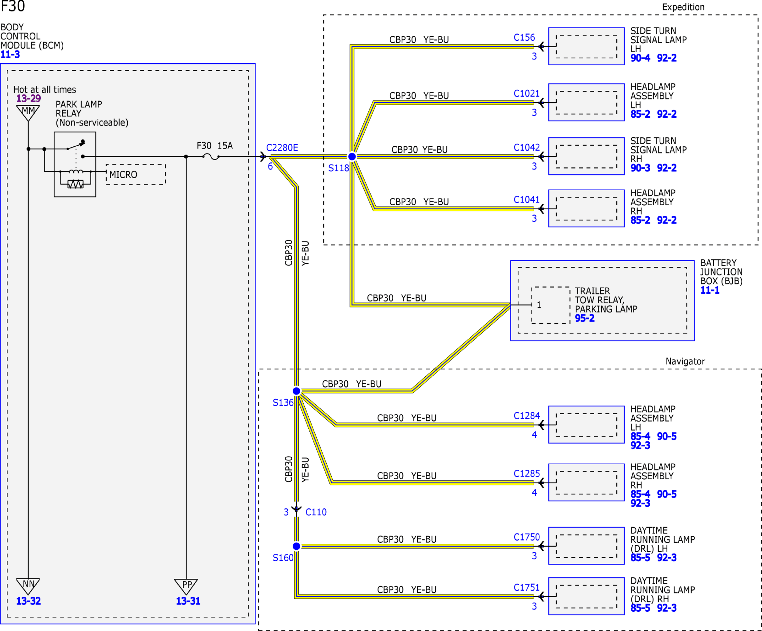Click connector label C1021
Viewport: 762px width, 631px height.
point(527,94)
